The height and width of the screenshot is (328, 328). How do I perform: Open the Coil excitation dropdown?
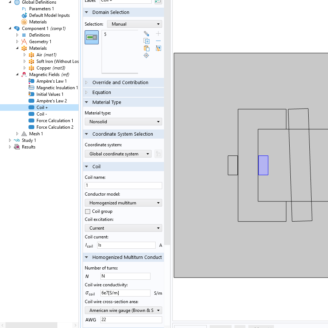123,228
